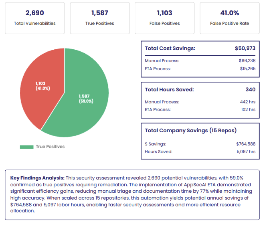Select the ETA Process 102 hrs row
This screenshot has height=226, width=265.
200,109
